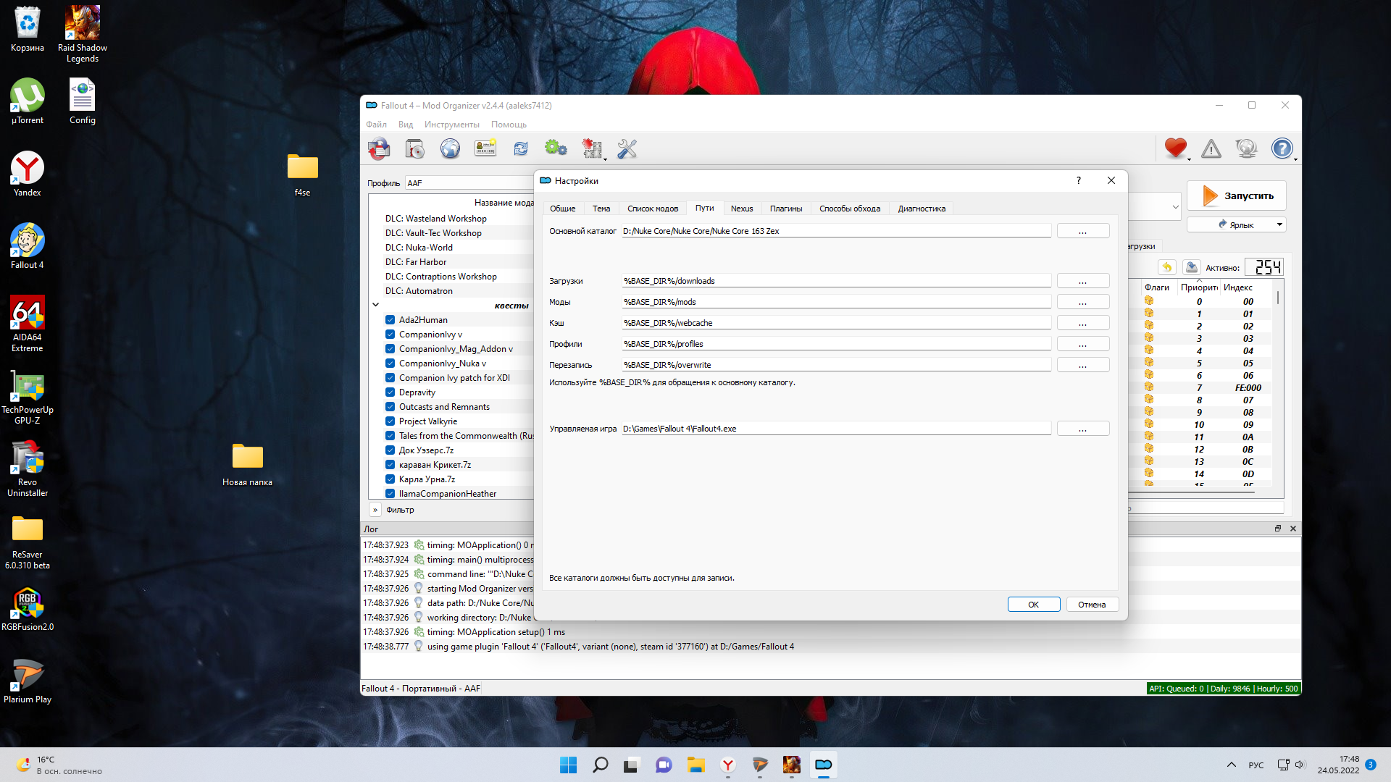Image resolution: width=1391 pixels, height=782 pixels.
Task: Click the globe Nexus browser icon
Action: [x=450, y=149]
